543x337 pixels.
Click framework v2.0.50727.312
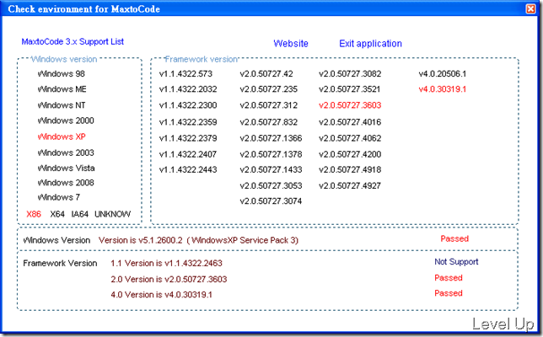point(269,105)
